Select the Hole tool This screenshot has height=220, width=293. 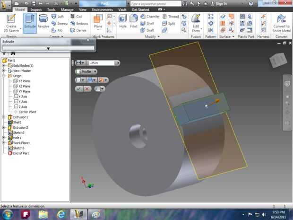click(123, 21)
